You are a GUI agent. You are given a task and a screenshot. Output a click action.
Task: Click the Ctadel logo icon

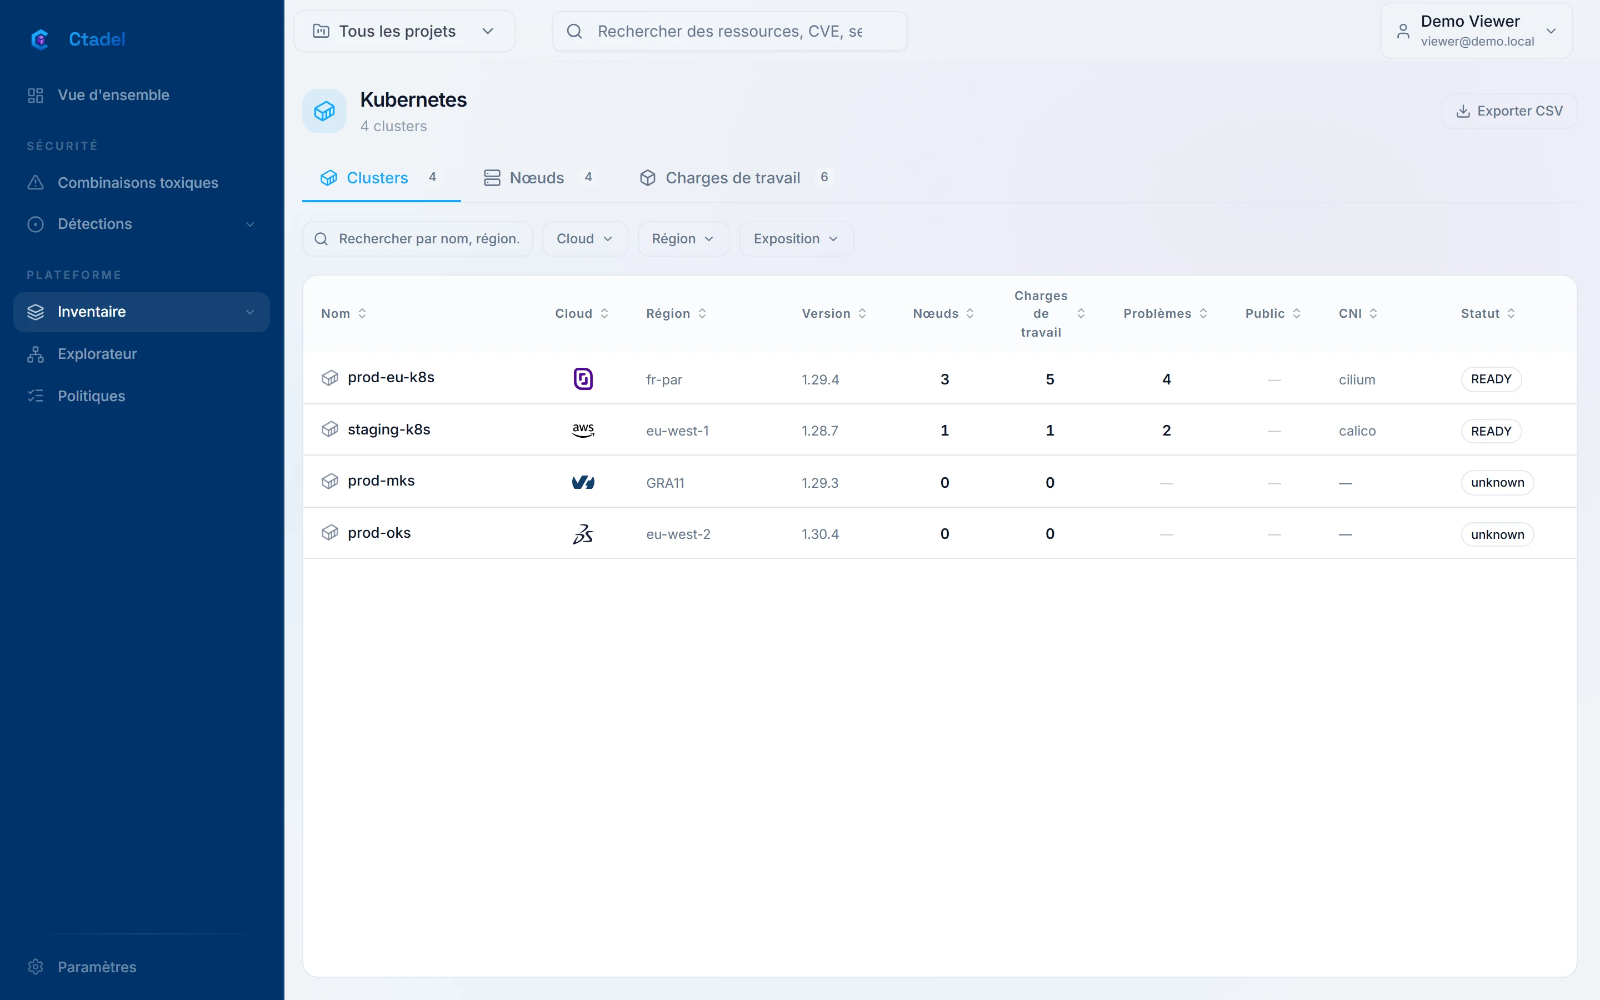coord(41,39)
